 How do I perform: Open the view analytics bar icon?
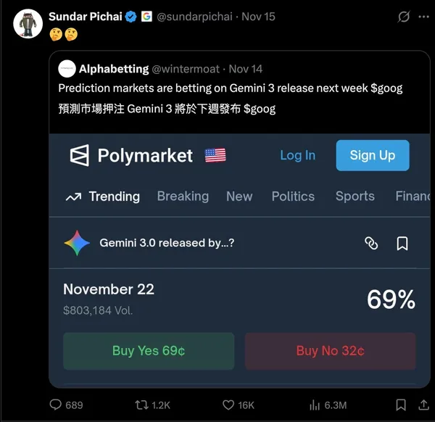(x=315, y=405)
